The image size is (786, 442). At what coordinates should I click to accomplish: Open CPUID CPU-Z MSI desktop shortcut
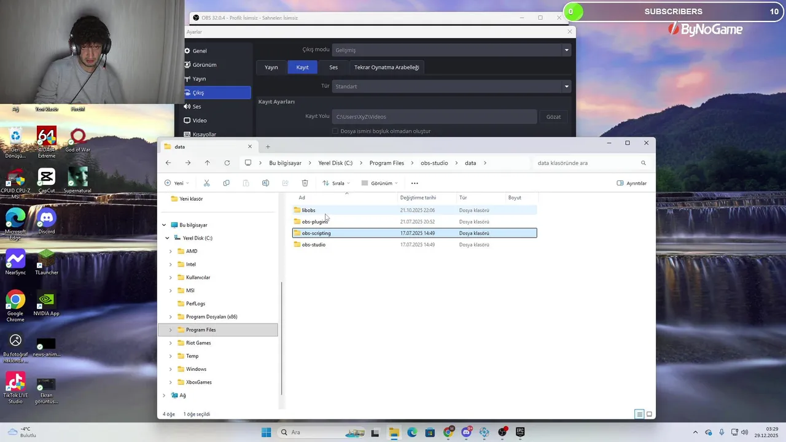coord(15,184)
